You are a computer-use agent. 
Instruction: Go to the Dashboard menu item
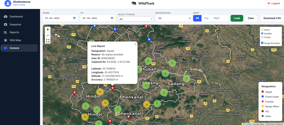point(20,17)
